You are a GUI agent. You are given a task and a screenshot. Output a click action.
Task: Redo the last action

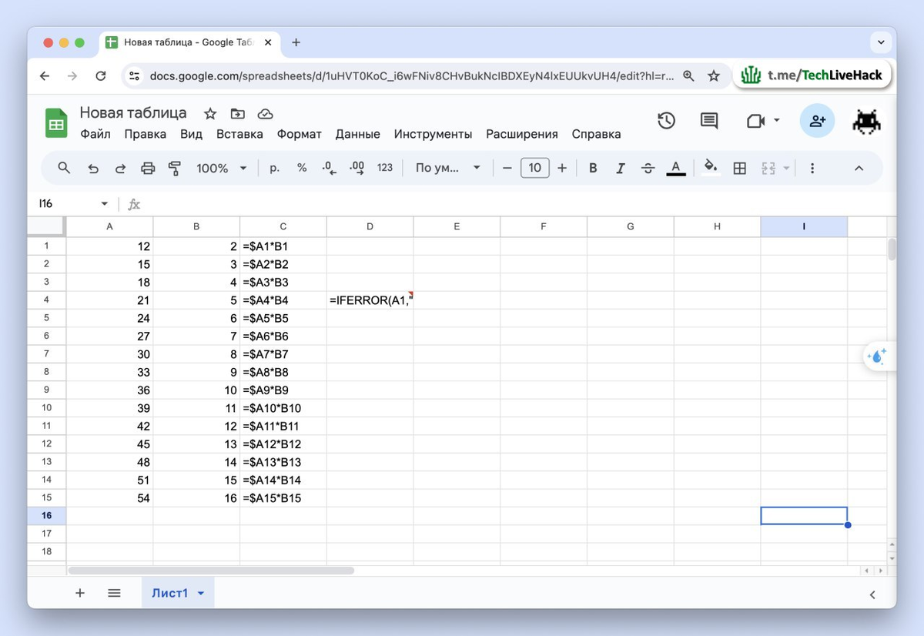tap(120, 168)
